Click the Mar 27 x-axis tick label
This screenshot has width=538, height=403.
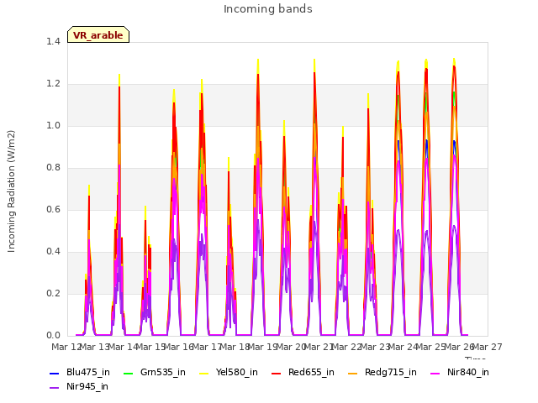pos(488,347)
